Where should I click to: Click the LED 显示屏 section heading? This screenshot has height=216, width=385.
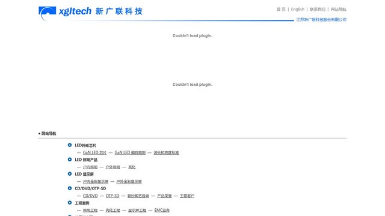(84, 174)
